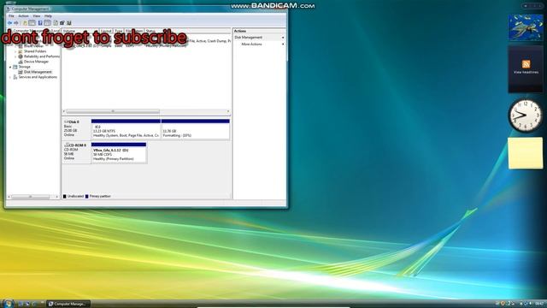The image size is (547, 308).
Task: Click the volume list horizontal scrollbar
Action: pyautogui.click(x=113, y=111)
